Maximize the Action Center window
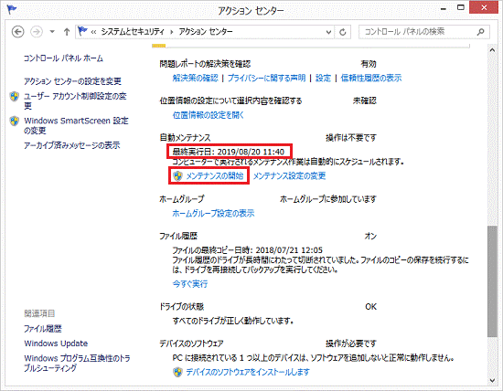Viewport: 503px width, 391px height. pos(461,7)
